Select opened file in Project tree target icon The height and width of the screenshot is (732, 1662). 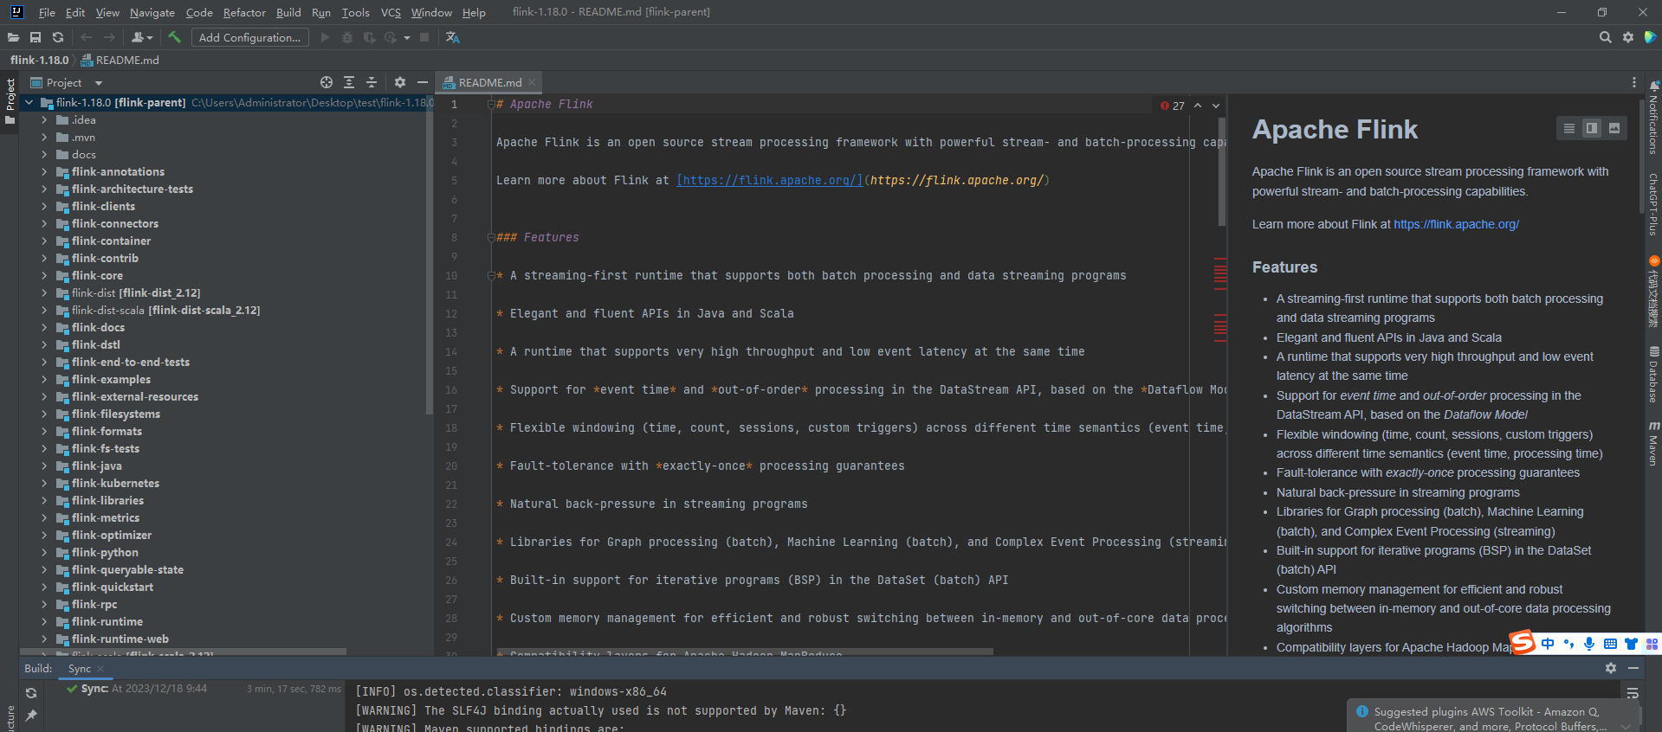coord(327,82)
